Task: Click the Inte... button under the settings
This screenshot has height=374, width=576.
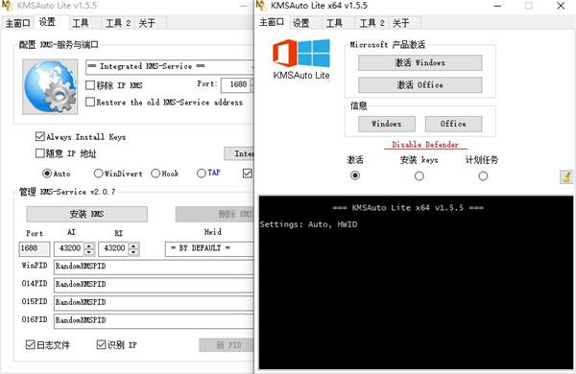Action: [x=239, y=153]
